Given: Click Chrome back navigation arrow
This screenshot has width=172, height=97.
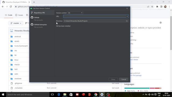Looking at the screenshot, I should click(x=3, y=6).
